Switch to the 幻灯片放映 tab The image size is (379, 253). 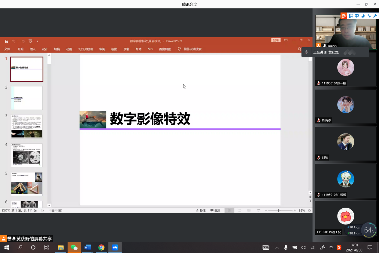86,49
